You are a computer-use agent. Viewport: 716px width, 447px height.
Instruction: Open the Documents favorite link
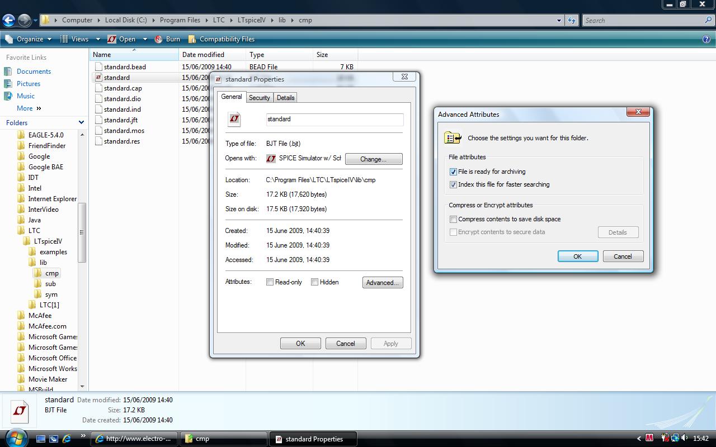(34, 72)
